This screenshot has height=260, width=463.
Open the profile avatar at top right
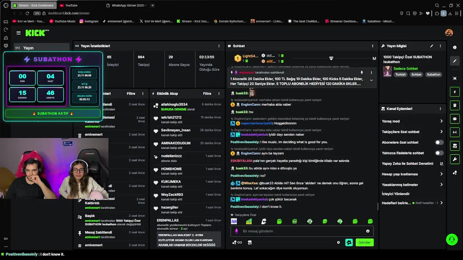point(449,33)
